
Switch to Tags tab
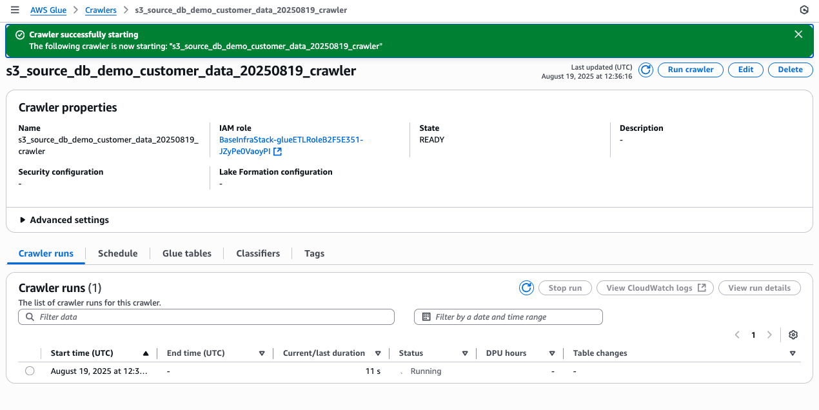pos(314,253)
